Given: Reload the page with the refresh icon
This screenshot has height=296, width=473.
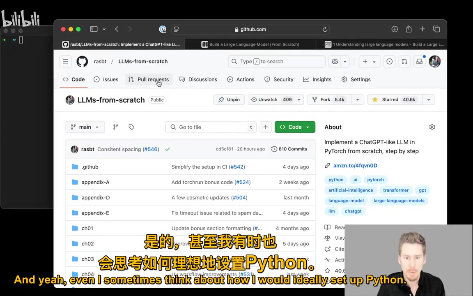Looking at the screenshot, I should point(325,29).
